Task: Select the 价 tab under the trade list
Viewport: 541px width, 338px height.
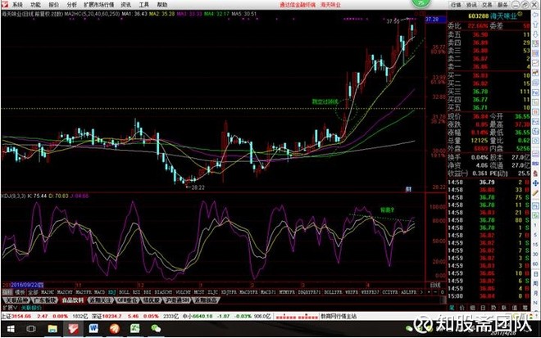Action: [x=461, y=308]
